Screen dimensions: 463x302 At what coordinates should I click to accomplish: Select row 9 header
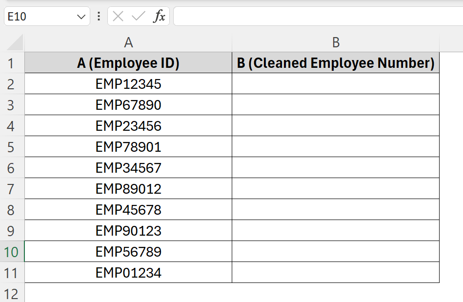[12, 231]
